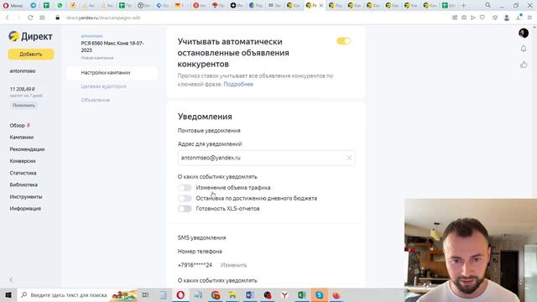The height and width of the screenshot is (302, 537).
Task: Open the Инструменты section
Action: 26,197
